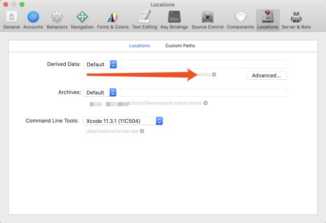Switch to the Locations tab
Image resolution: width=326 pixels, height=223 pixels.
click(x=139, y=46)
